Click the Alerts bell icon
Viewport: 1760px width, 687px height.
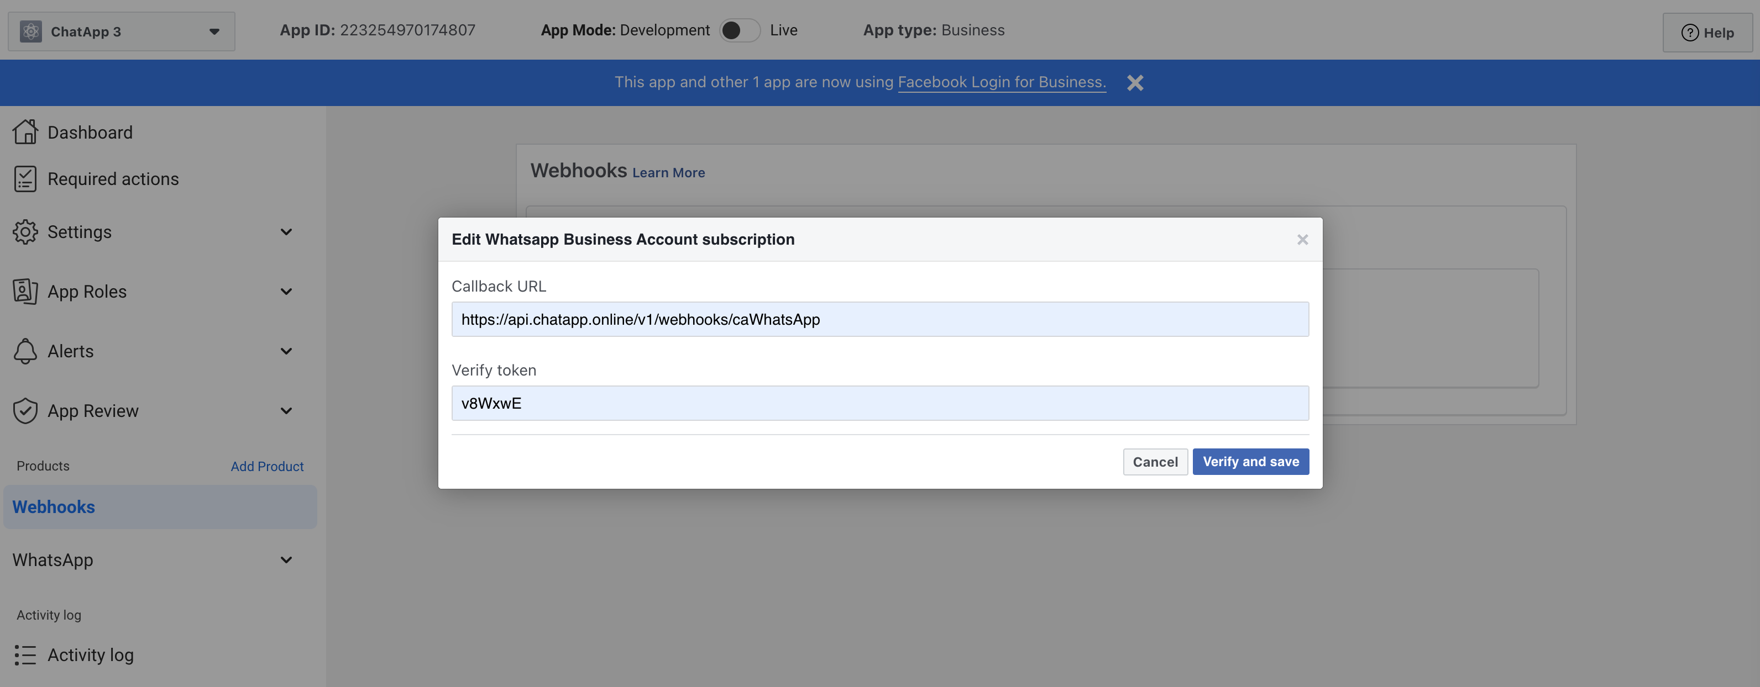pyautogui.click(x=25, y=351)
